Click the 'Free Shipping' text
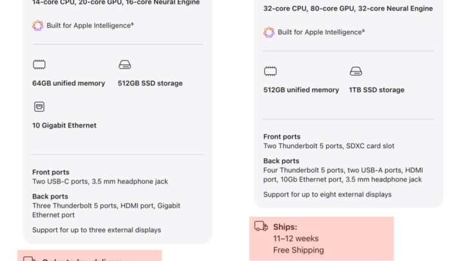464x261 pixels. tap(298, 250)
